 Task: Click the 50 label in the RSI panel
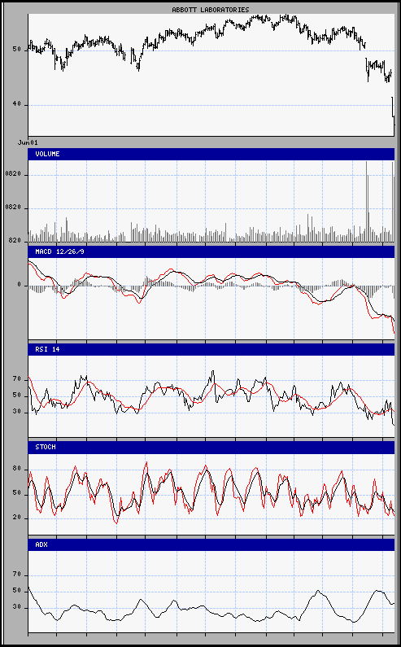[x=17, y=396]
